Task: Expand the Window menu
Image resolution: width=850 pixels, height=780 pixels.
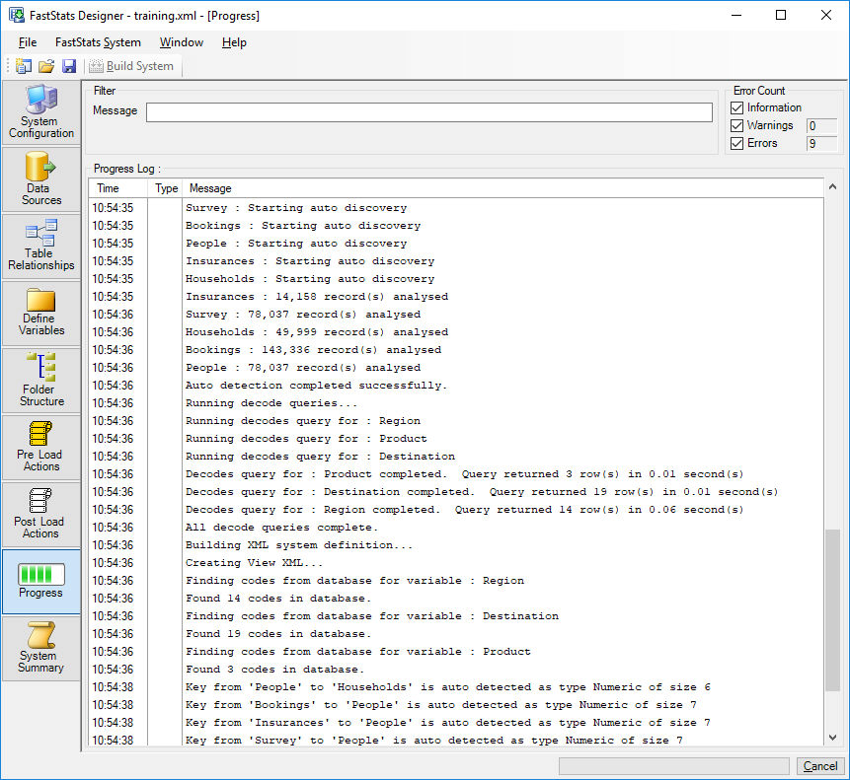Action: click(x=182, y=42)
